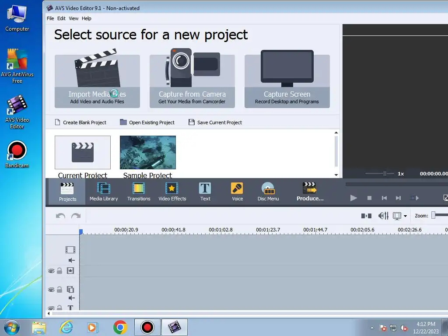448x336 pixels.
Task: Click projects list scroll down arrow
Action: (x=336, y=175)
